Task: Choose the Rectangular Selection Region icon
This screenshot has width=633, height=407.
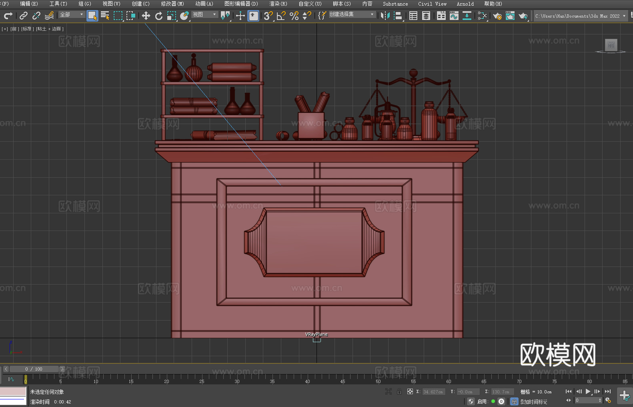Action: point(118,16)
